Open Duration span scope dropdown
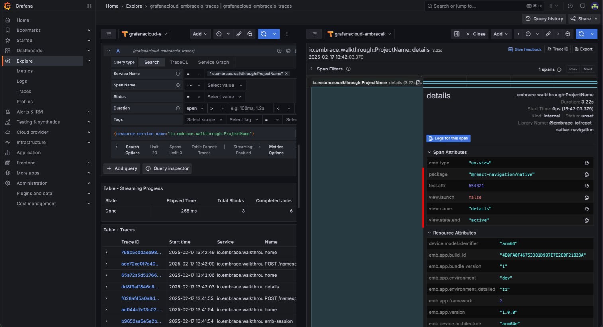This screenshot has width=603, height=327. (195, 108)
